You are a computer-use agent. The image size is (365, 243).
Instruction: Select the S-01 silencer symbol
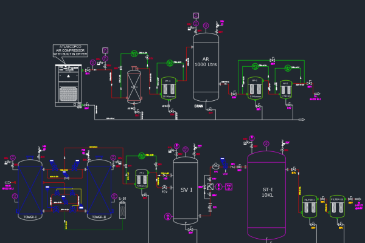[122, 210]
